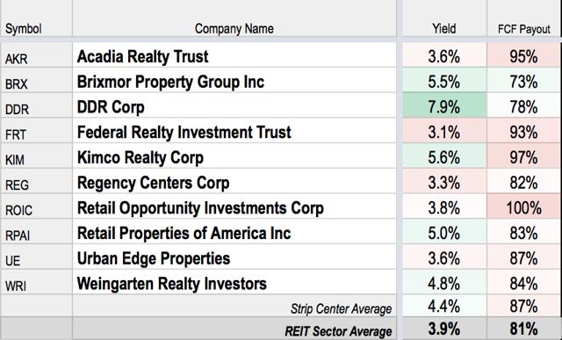The image size is (562, 340).
Task: Select the Strip Center Average label
Action: pyautogui.click(x=341, y=308)
